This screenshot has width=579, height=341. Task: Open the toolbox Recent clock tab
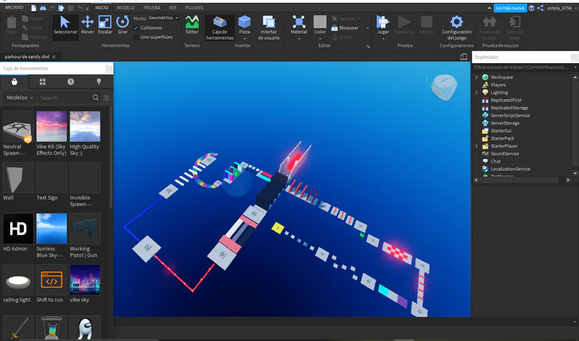pyautogui.click(x=71, y=82)
